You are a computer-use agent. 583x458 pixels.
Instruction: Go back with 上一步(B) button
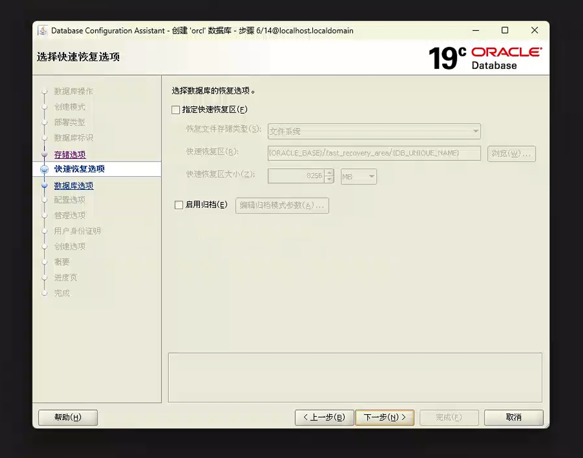(324, 418)
